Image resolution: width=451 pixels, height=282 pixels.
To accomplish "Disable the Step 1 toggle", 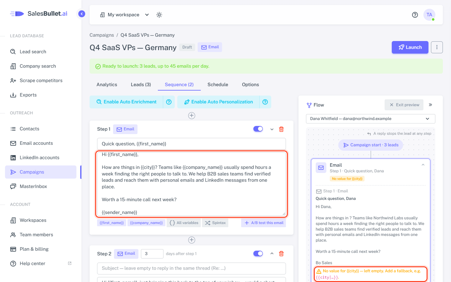I will click(x=258, y=129).
